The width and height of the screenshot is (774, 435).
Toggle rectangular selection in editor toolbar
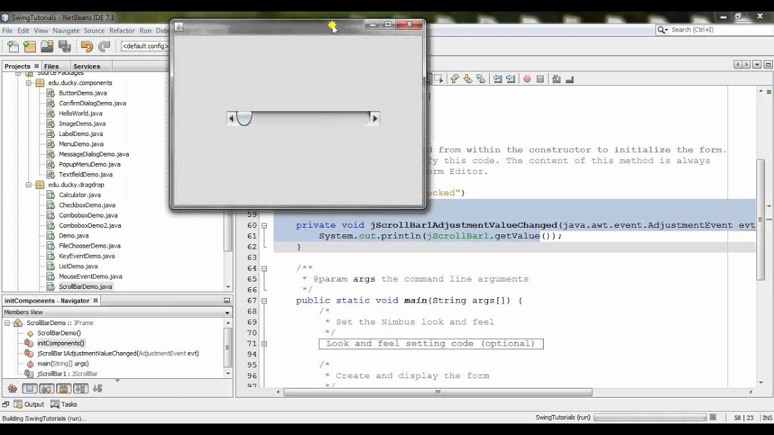438,79
